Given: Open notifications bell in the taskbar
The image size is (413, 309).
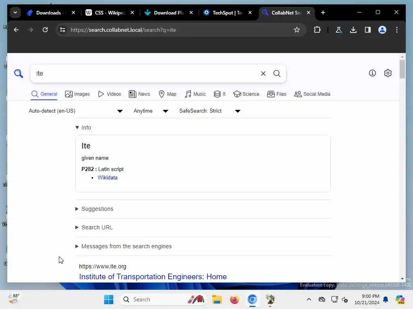Looking at the screenshot, I should coord(386,299).
